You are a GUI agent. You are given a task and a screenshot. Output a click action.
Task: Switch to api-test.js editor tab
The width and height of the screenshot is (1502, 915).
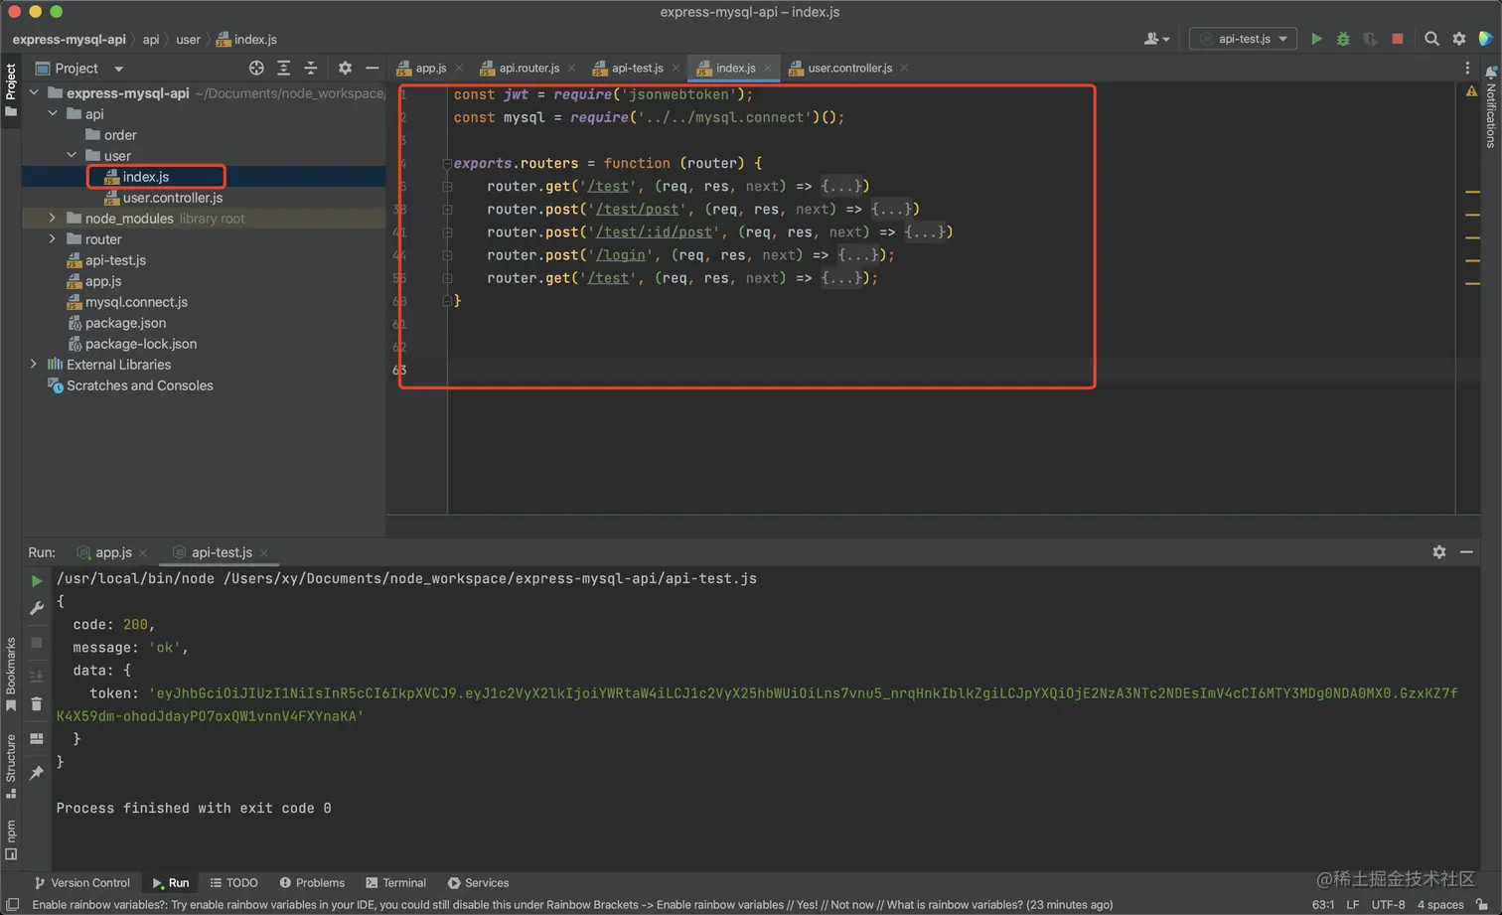pyautogui.click(x=637, y=68)
